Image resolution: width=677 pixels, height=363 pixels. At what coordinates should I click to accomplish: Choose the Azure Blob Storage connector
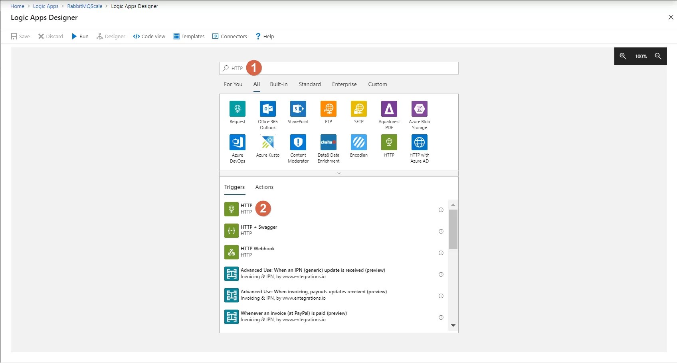pos(420,109)
